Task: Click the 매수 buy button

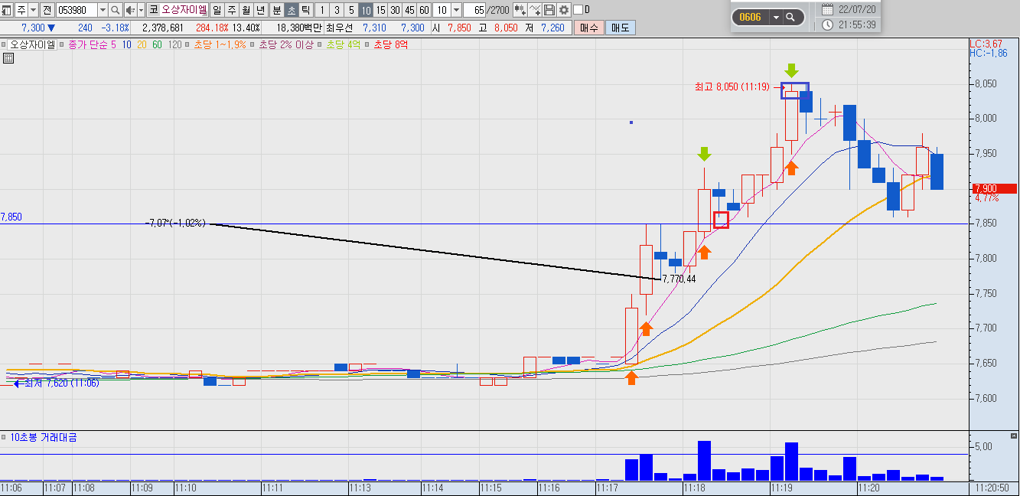Action: click(588, 28)
